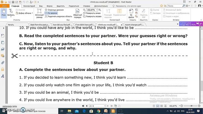Click the Закладка bookmark tool
Viewport: 203px width, 114px height.
coord(155,13)
